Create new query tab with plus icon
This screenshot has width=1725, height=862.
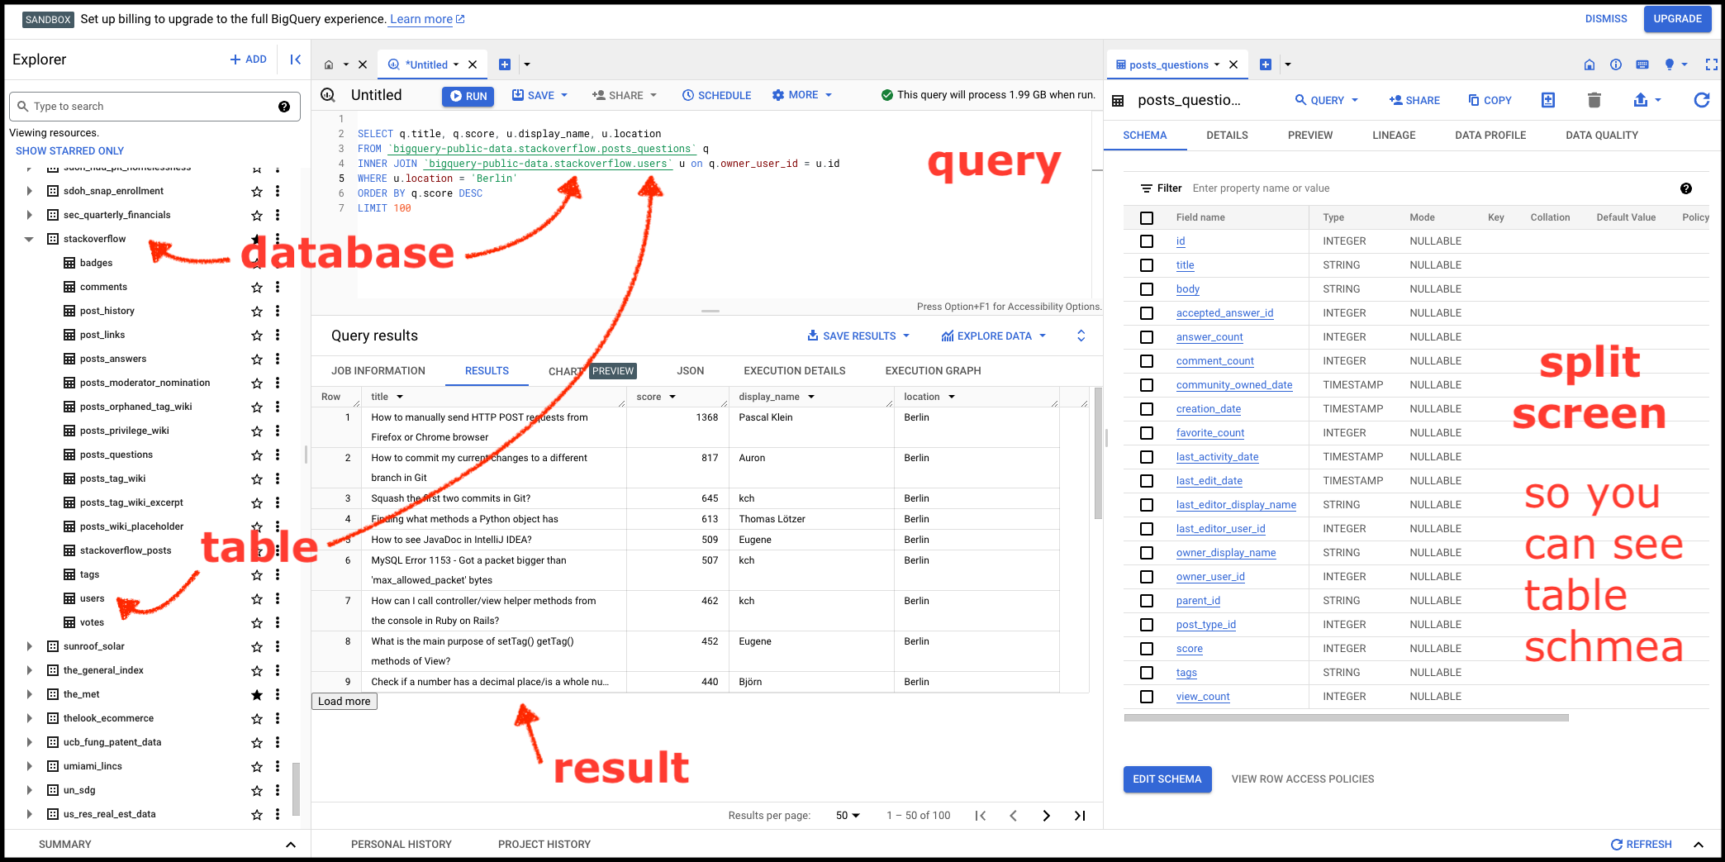pyautogui.click(x=505, y=65)
